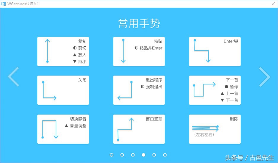
Task: Click the 关闭 label text
Action: tap(82, 80)
